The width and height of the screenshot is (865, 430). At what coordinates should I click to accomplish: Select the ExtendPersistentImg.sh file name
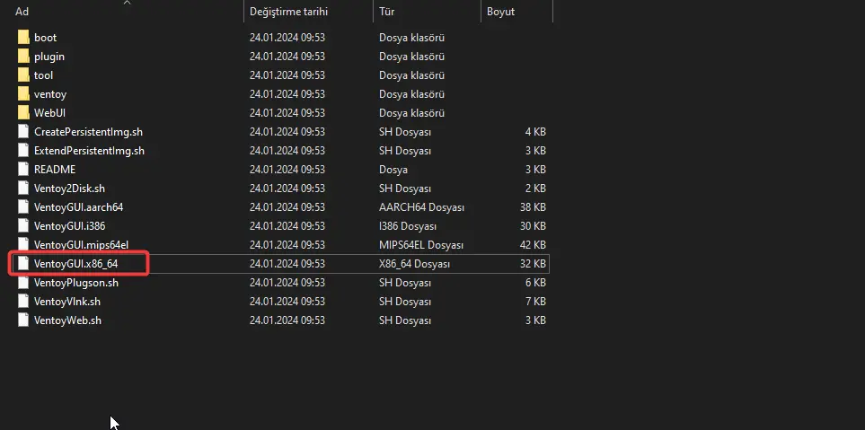[x=89, y=151]
